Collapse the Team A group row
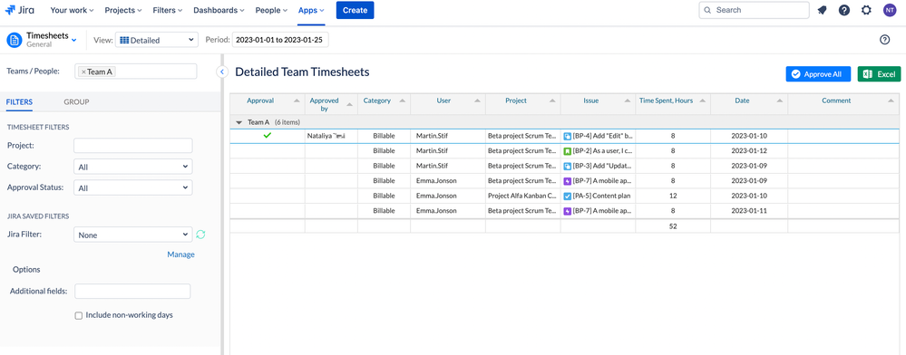The width and height of the screenshot is (906, 355). point(239,122)
